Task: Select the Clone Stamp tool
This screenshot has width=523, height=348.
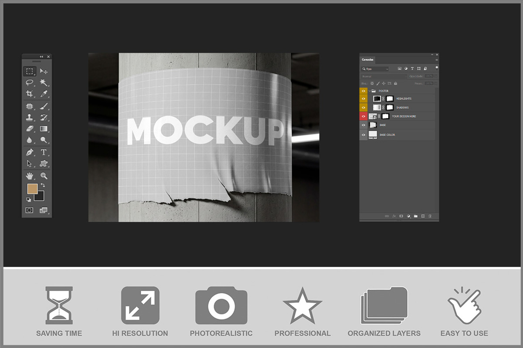Action: pos(30,117)
